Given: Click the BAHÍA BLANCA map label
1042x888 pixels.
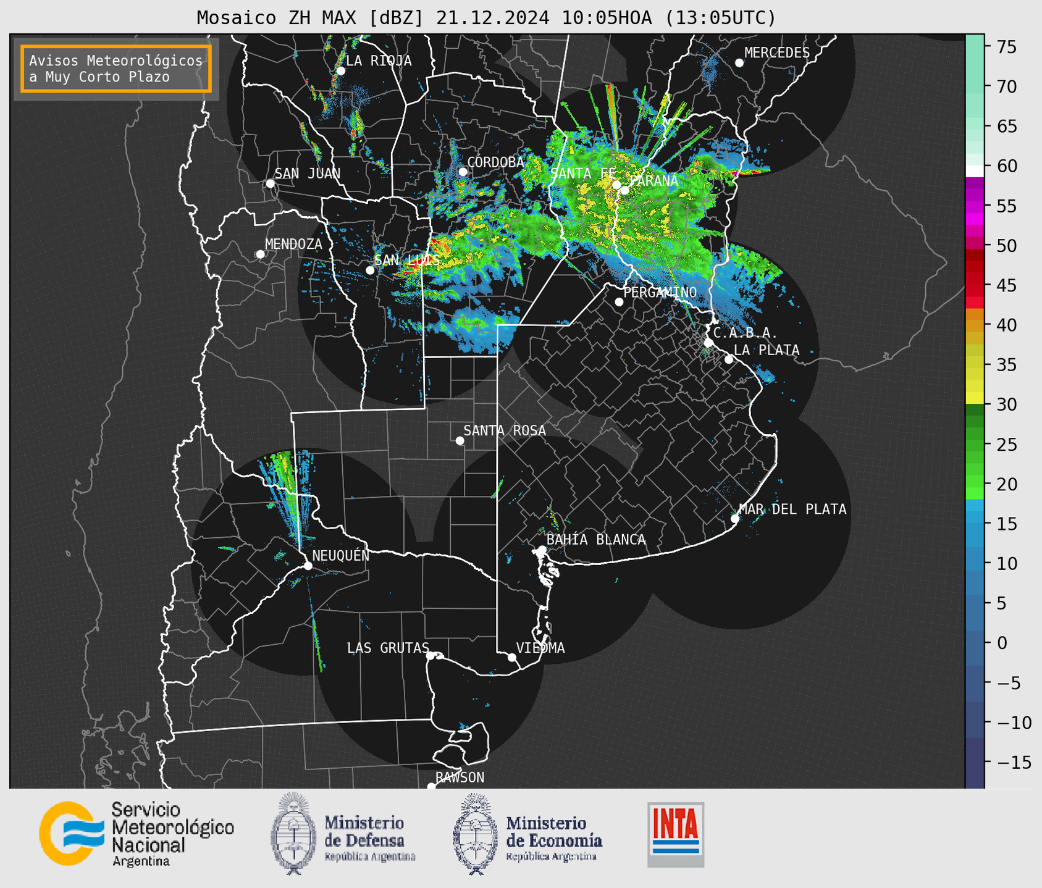Looking at the screenshot, I should pos(596,540).
